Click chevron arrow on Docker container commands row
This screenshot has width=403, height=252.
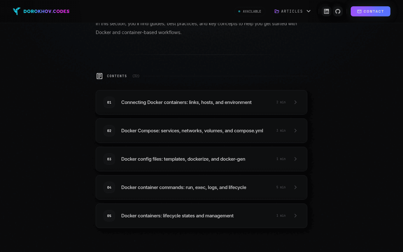tap(295, 187)
